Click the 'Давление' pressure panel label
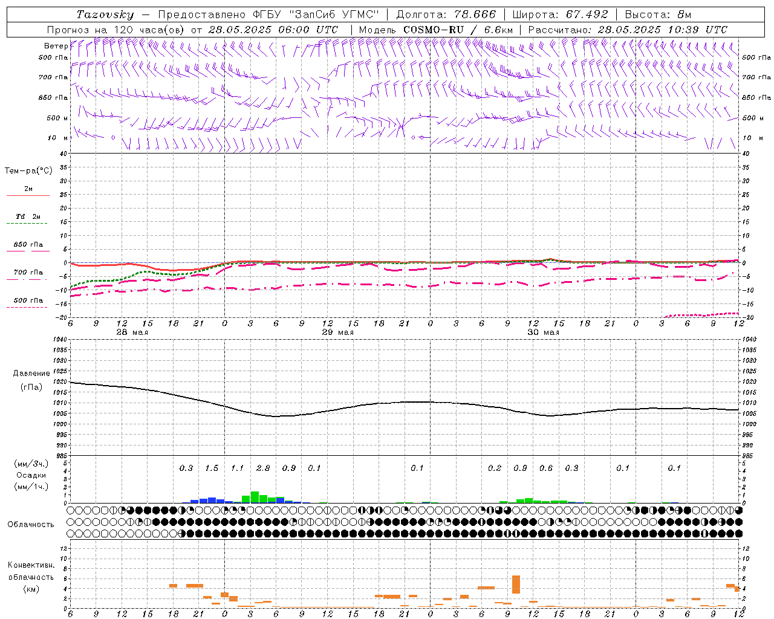774x619 pixels. click(31, 374)
